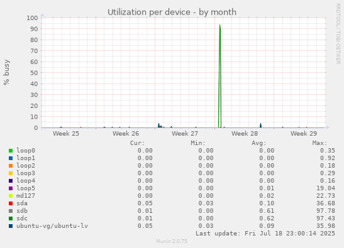Click the Cur: column header
Screen dimensions: 344x248
point(137,143)
